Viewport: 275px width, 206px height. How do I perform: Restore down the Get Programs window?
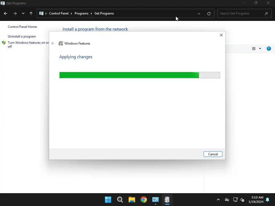pyautogui.click(x=256, y=3)
